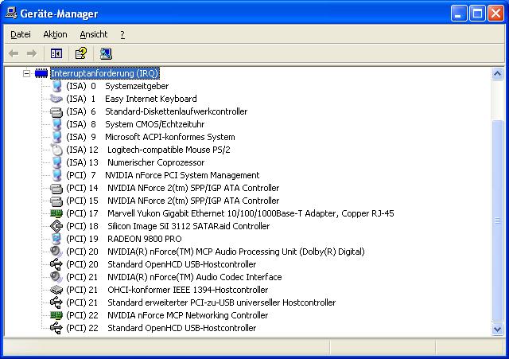Screen dimensions: 509x359
Task: Select Microsoft ACPI-konformes System entry
Action: [150, 137]
